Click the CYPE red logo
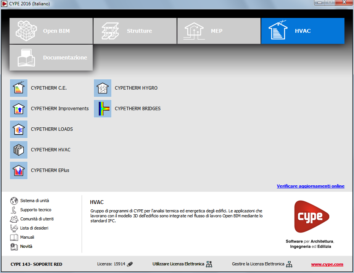The image size is (354, 273). pos(312,217)
